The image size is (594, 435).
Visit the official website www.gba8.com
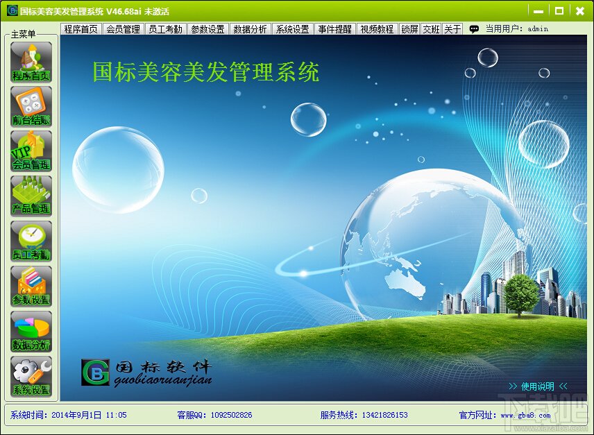pos(525,416)
